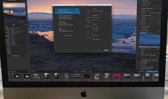Image resolution: width=168 pixels, height=99 pixels.
Task: Jump to the first image in browser
Action: click(75, 72)
